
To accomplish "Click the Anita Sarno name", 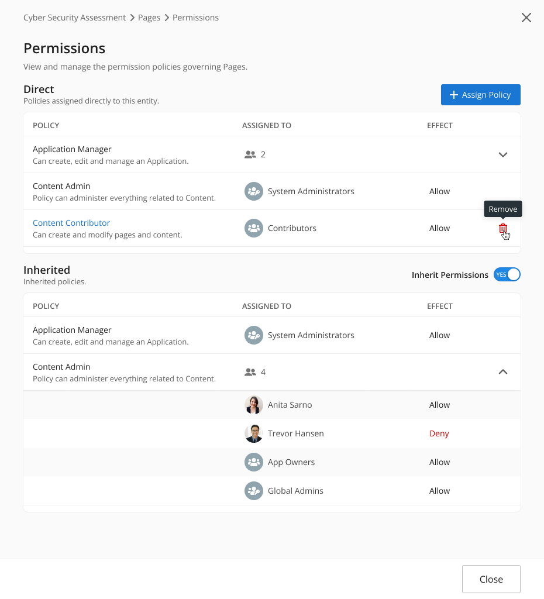I will click(x=290, y=405).
